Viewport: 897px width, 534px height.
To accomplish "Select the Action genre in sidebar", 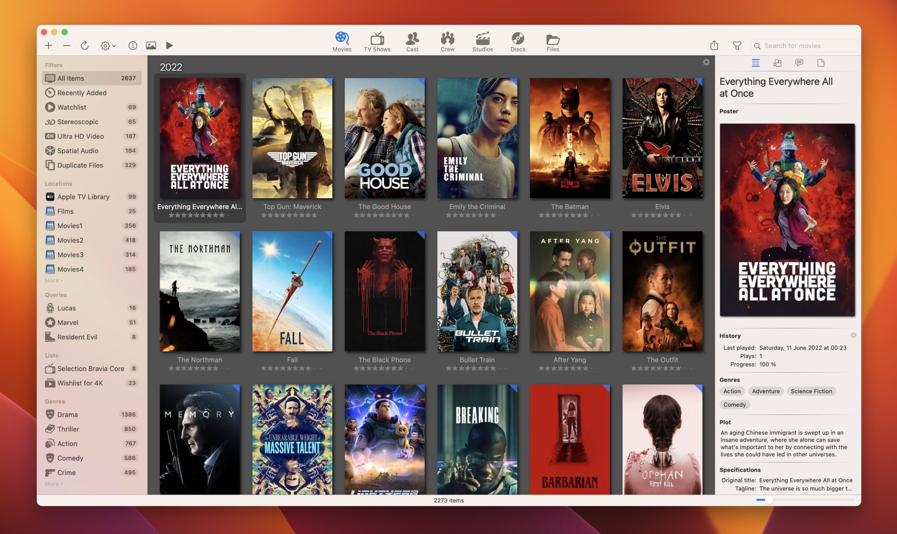I will point(91,443).
